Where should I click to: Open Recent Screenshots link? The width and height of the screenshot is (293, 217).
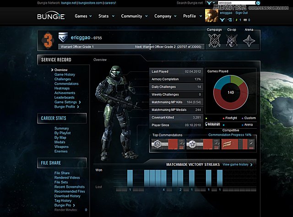coord(70,187)
